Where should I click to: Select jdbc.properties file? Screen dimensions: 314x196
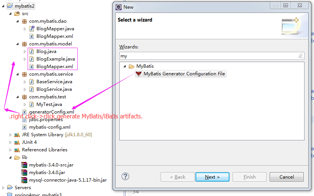46,120
